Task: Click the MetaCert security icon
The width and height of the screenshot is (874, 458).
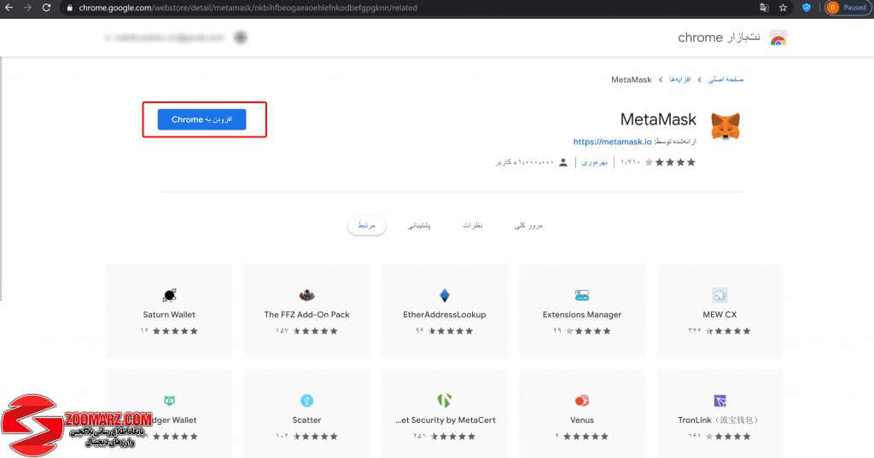Action: point(444,400)
